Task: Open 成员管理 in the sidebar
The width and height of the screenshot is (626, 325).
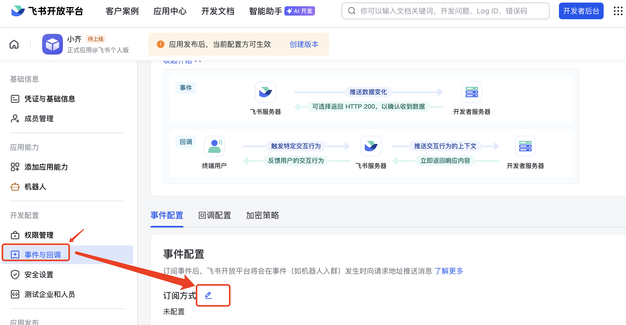Action: pyautogui.click(x=39, y=119)
